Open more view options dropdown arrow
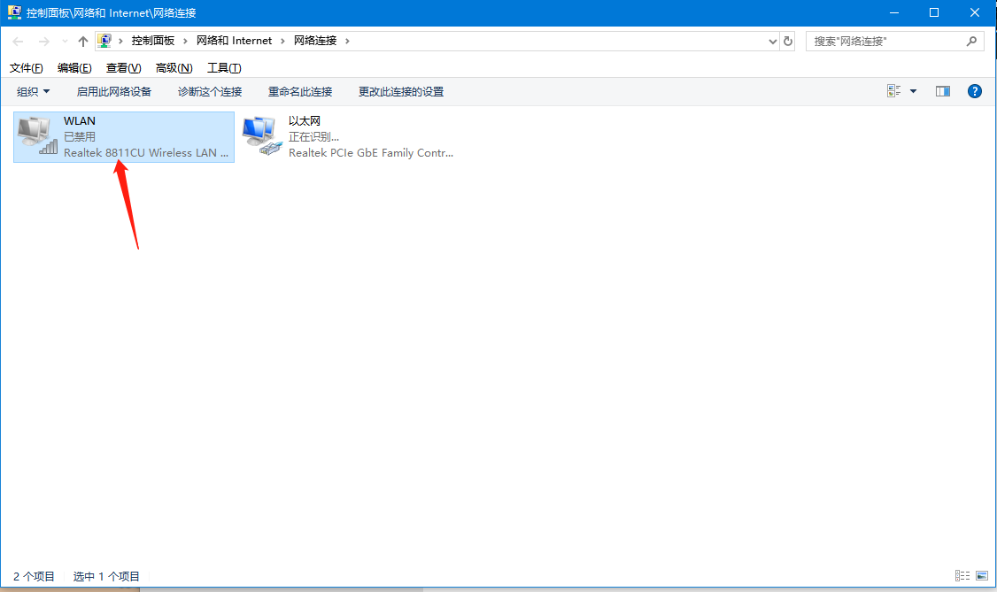The height and width of the screenshot is (592, 997). pos(913,91)
